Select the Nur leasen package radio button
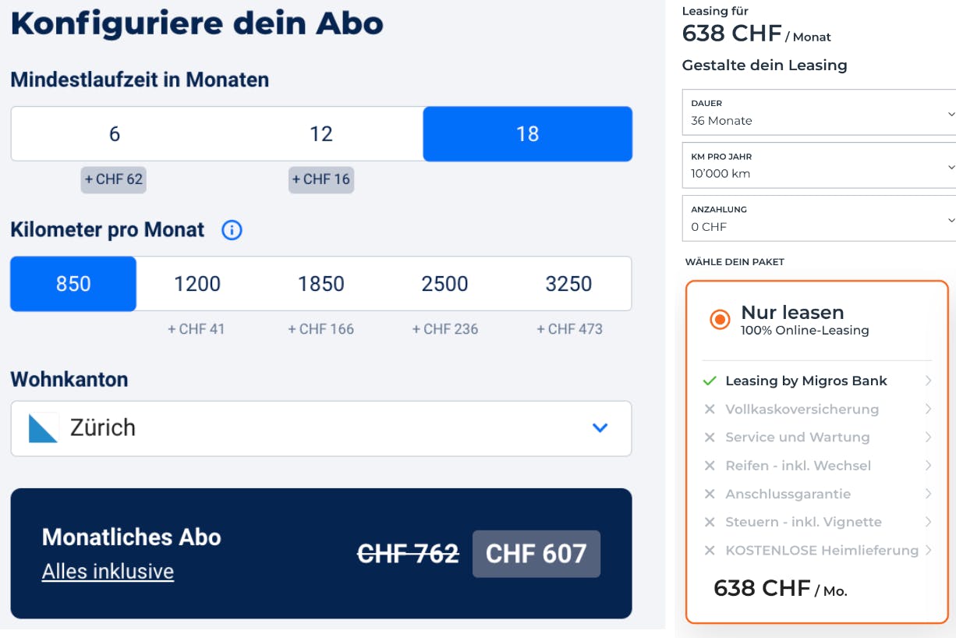 [721, 320]
